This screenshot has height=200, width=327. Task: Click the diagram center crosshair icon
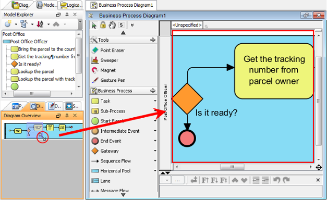click(319, 167)
